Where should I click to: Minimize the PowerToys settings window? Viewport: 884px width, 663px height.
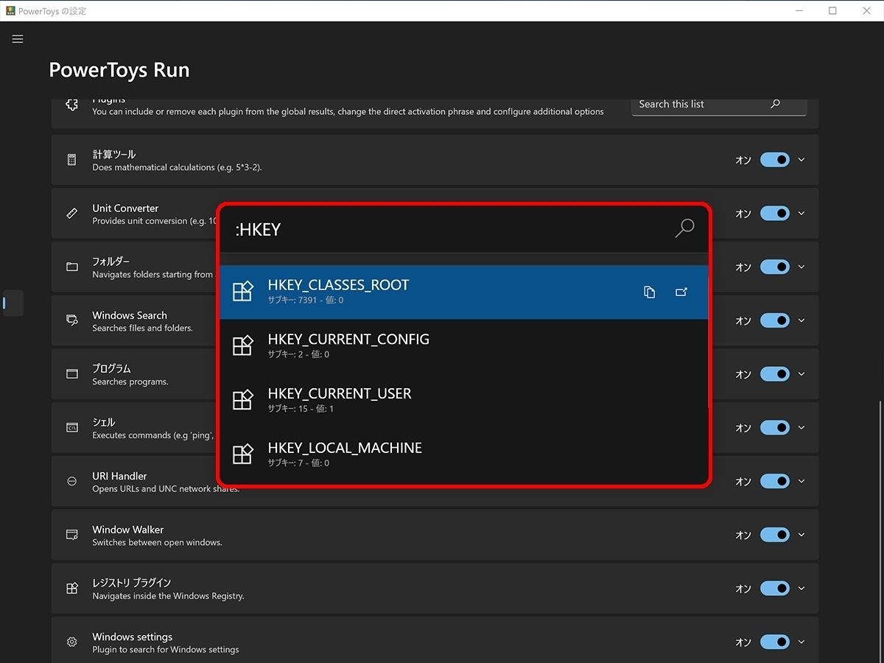(x=799, y=10)
